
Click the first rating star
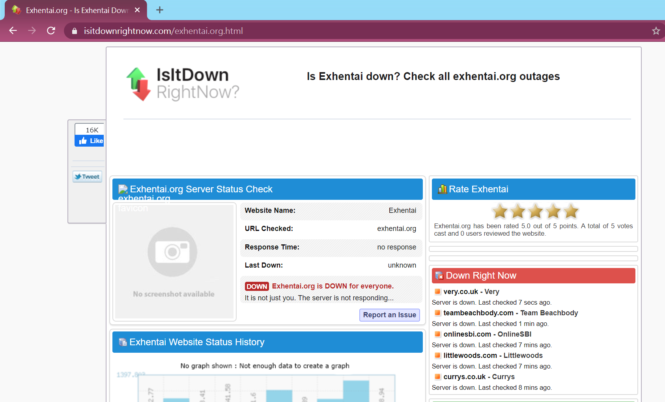coord(500,211)
